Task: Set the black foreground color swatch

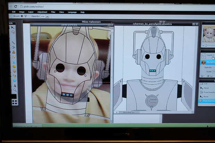Action: tap(14, 96)
